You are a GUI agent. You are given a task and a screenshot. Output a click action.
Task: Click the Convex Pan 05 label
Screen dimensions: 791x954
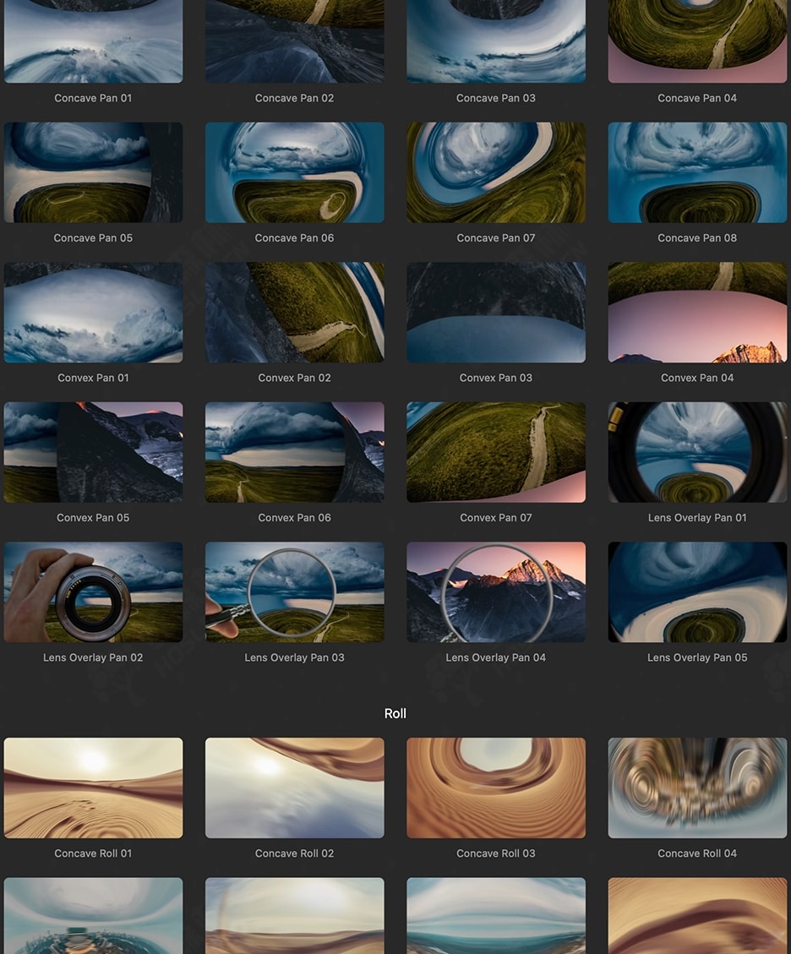93,518
